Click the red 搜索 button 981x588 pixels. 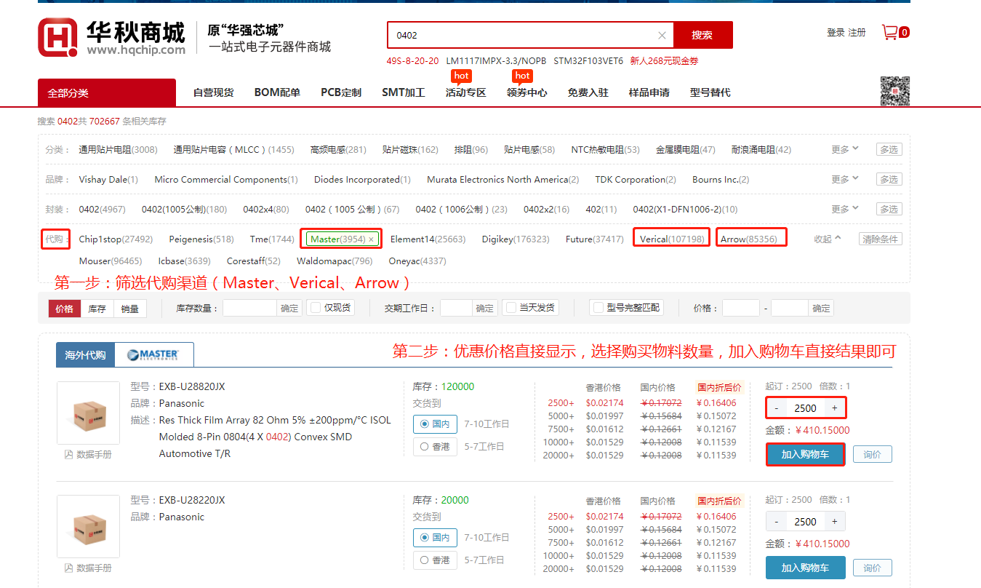pyautogui.click(x=702, y=35)
